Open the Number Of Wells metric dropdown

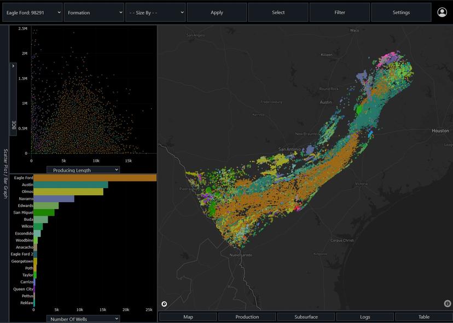tap(82, 319)
